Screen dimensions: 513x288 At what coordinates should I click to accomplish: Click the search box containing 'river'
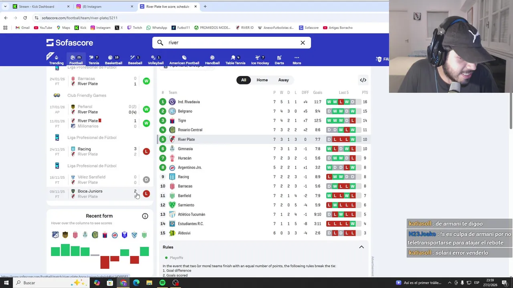tap(231, 43)
